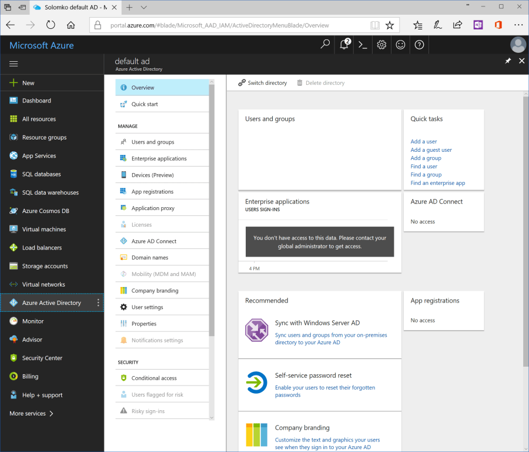
Task: Click Add a guest user
Action: pyautogui.click(x=431, y=149)
